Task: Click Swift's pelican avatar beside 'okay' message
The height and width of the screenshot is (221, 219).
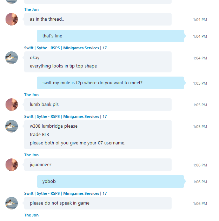Action: (12, 58)
